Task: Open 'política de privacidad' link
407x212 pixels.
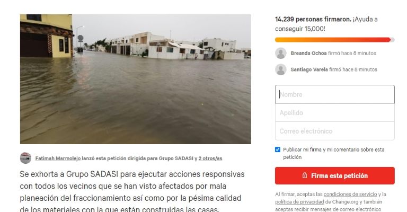Action: click(x=299, y=201)
